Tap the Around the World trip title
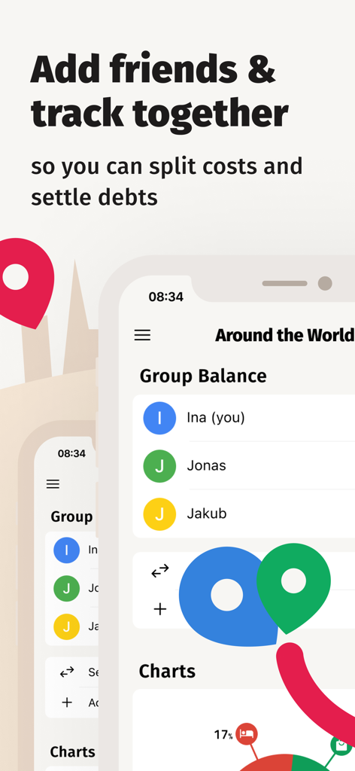This screenshot has height=771, width=355. coord(284,335)
